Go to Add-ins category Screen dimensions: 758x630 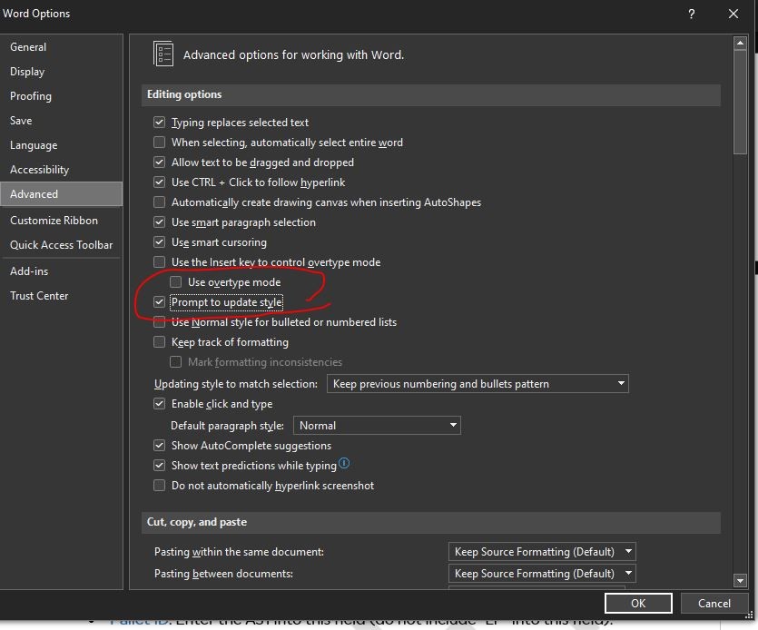point(62,271)
